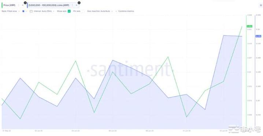Image resolution: width=263 pixels, height=136 pixels.
Task: Click black circular close badge above coins (XRP) chip
Action: point(79,3)
